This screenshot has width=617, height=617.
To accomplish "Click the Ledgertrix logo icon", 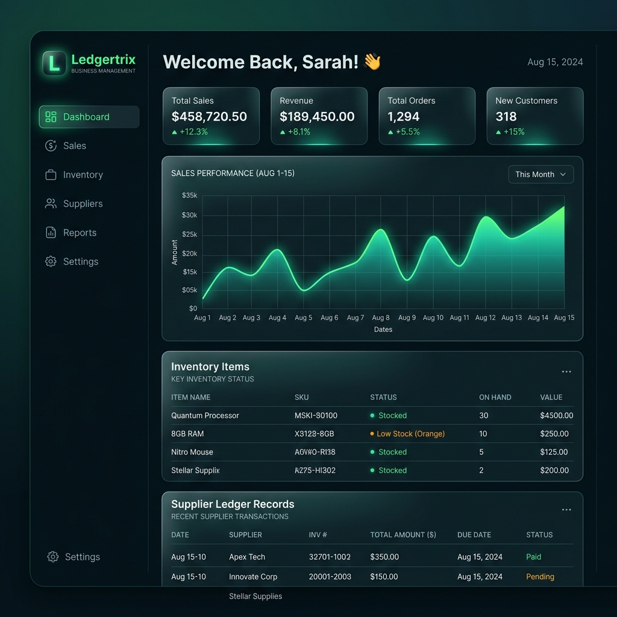I will point(54,63).
